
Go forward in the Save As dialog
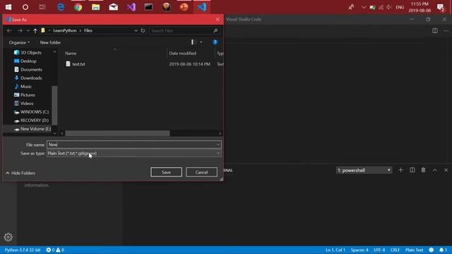[20, 30]
